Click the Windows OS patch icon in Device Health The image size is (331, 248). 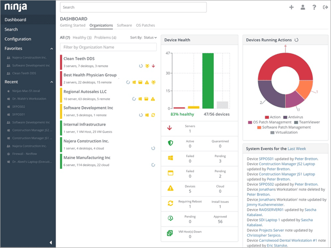pyautogui.click(x=171, y=158)
